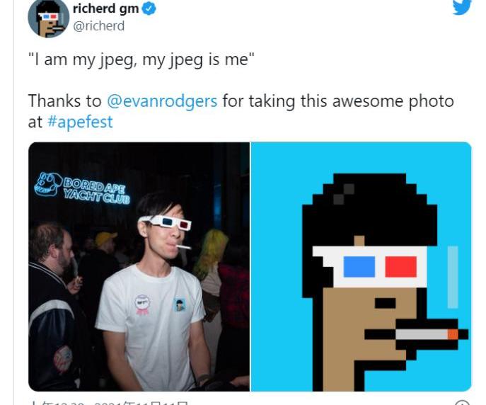
Task: Enlarge the CryptoPunk pixel art image
Action: click(361, 267)
